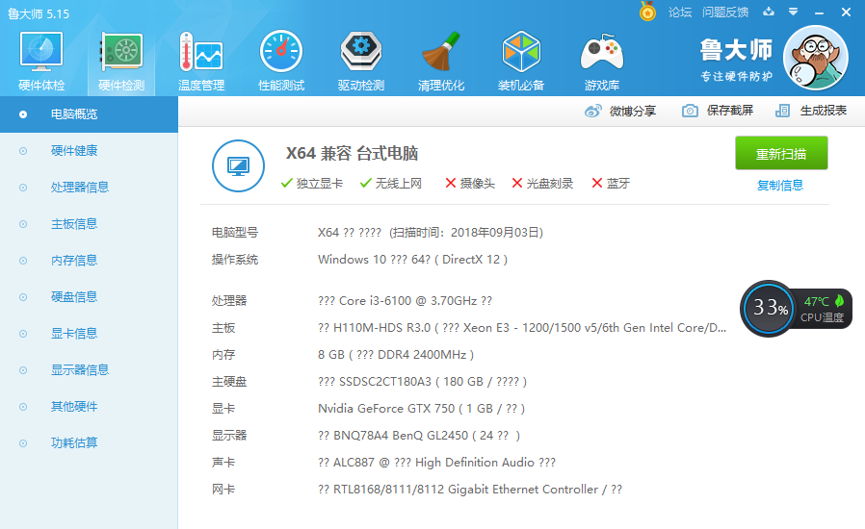The height and width of the screenshot is (529, 865).
Task: Click 生成报表 generate report text
Action: pyautogui.click(x=823, y=111)
